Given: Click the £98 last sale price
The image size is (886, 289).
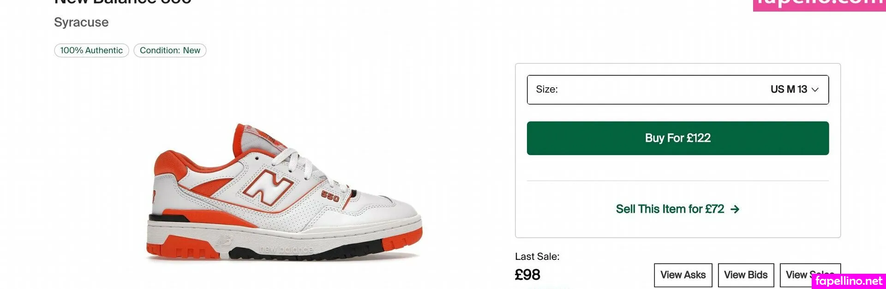Looking at the screenshot, I should [x=527, y=275].
